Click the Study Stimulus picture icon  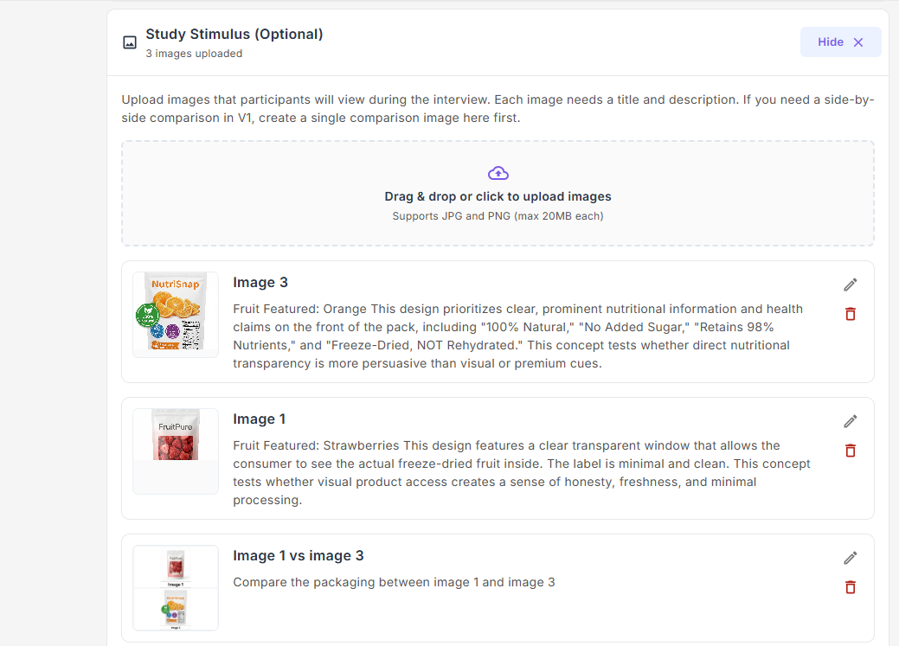pos(130,42)
